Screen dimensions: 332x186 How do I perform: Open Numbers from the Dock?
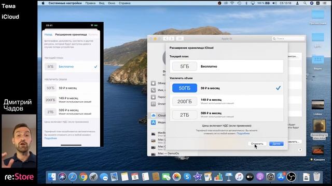tap(218, 177)
